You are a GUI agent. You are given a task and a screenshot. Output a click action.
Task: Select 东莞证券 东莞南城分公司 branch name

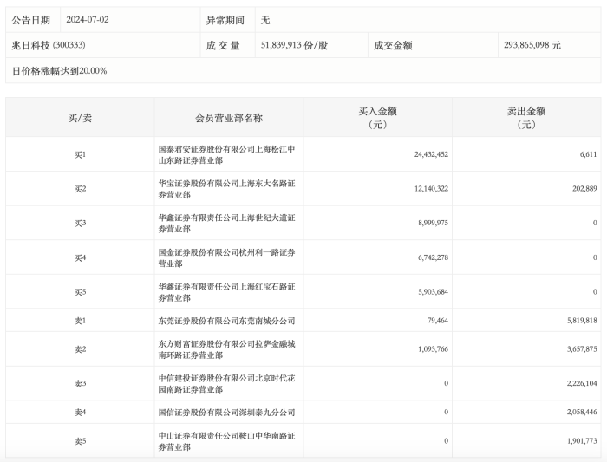click(226, 321)
